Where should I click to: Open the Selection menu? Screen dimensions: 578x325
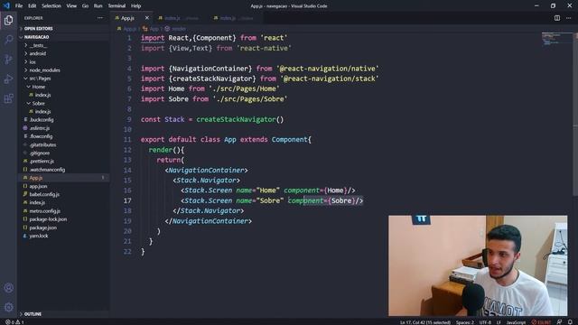pos(51,6)
